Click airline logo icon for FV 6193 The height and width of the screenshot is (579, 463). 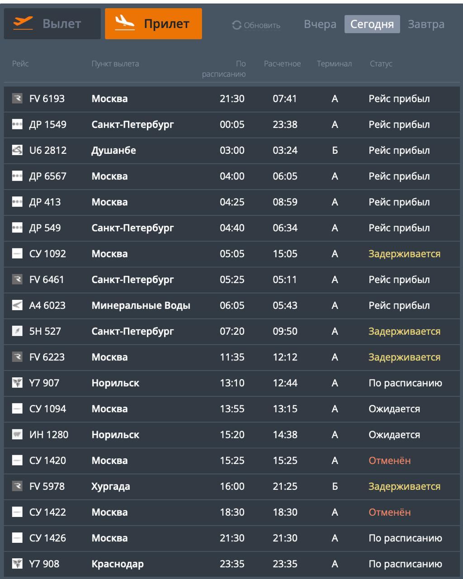click(x=17, y=99)
